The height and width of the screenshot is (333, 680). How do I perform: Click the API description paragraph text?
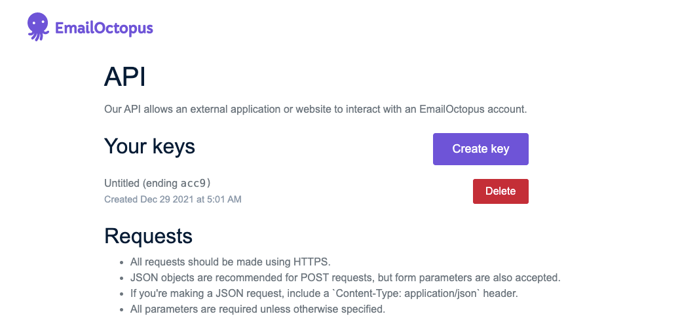tap(315, 109)
